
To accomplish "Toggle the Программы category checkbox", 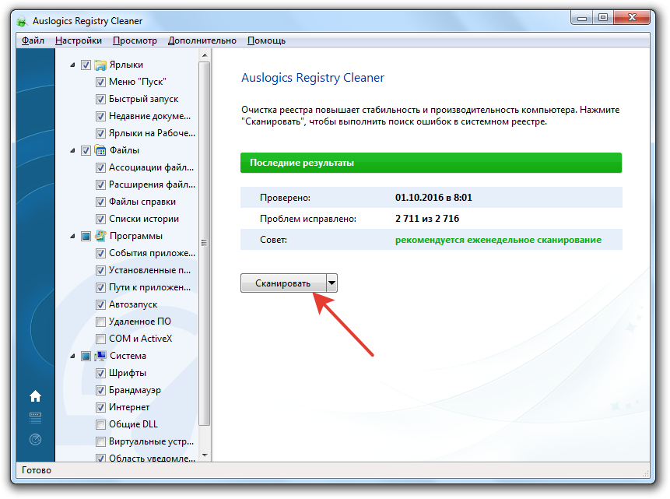I will tap(86, 236).
